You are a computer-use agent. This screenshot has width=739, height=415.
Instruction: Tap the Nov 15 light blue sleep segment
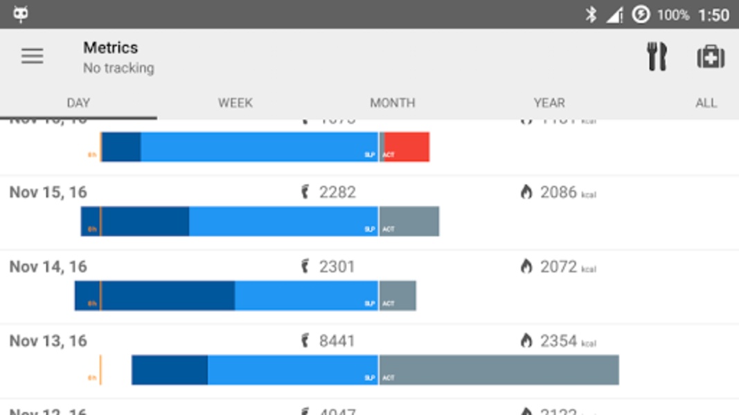(283, 221)
